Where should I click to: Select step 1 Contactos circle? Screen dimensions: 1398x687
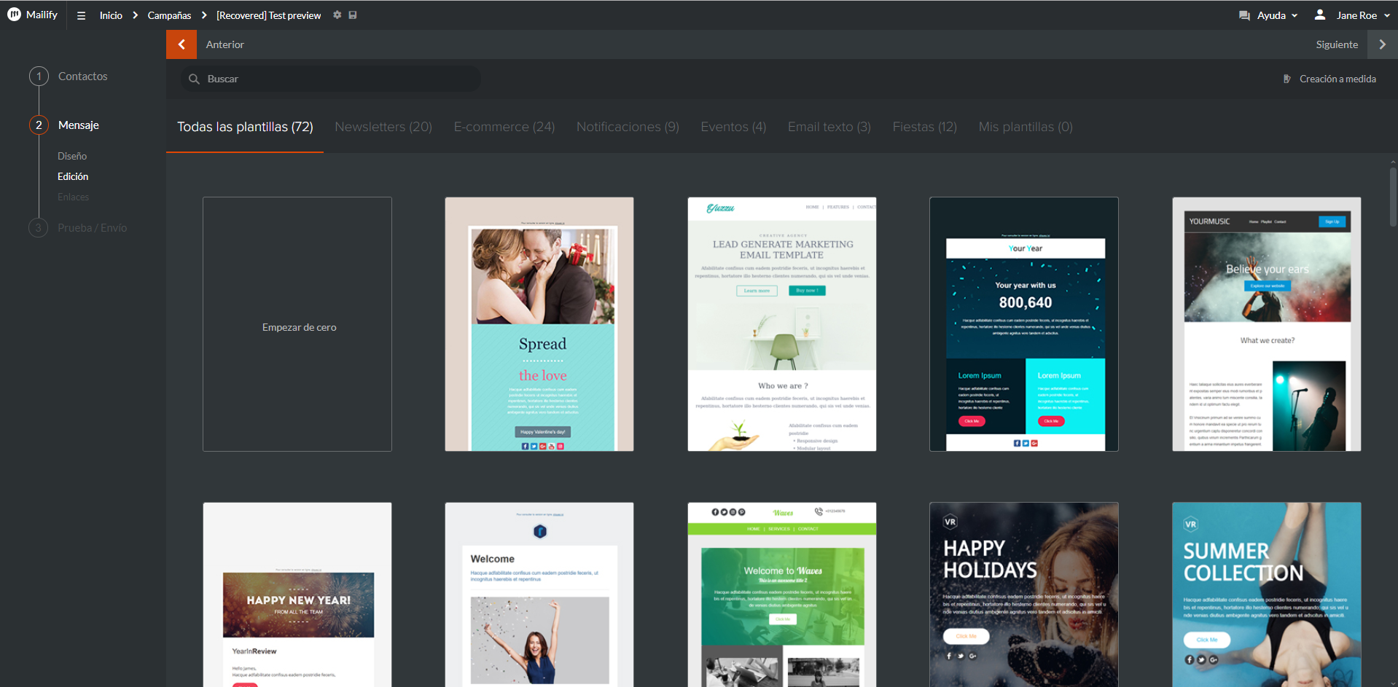coord(39,76)
